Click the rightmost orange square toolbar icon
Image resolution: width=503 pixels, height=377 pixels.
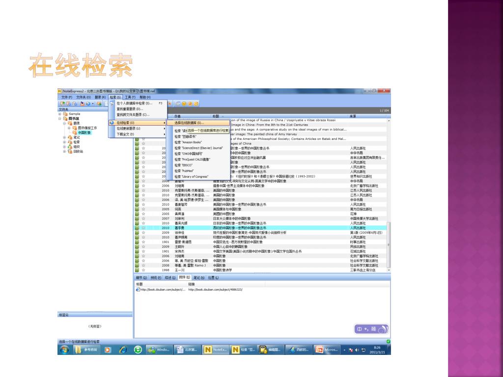196,104
